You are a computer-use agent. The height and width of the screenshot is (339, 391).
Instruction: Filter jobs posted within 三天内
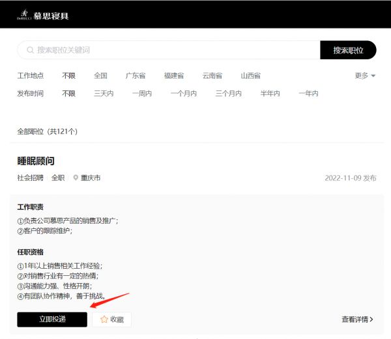pyautogui.click(x=104, y=94)
